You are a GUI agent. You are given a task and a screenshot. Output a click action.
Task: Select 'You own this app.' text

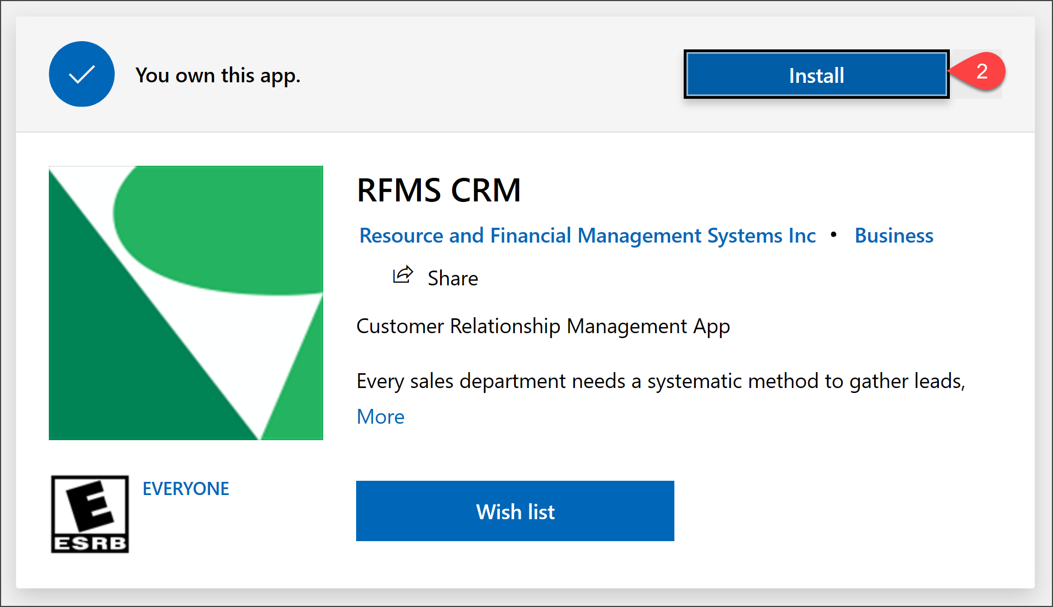click(x=218, y=76)
